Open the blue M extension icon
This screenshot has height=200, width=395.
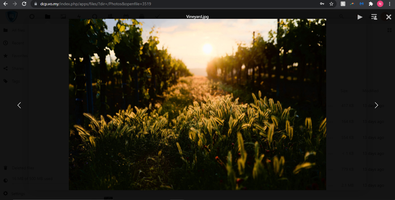click(362, 4)
